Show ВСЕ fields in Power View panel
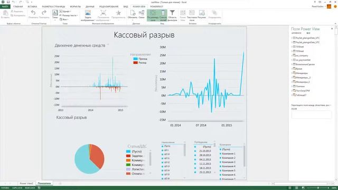The height and width of the screenshot is (190, 338). (308, 33)
